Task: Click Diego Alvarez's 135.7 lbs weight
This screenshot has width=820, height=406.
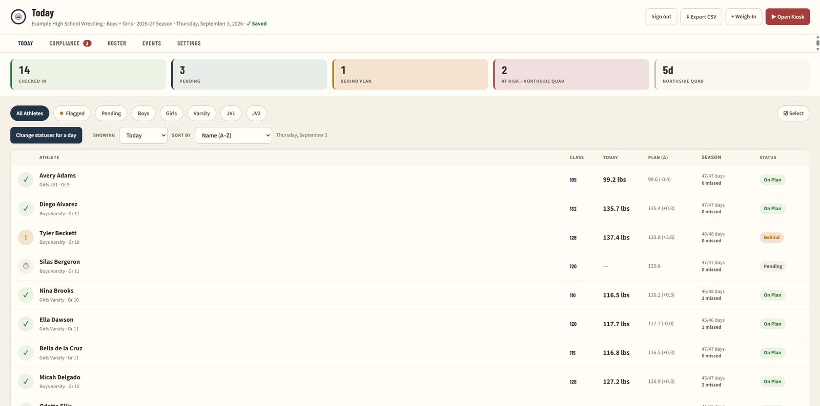Action: (616, 209)
